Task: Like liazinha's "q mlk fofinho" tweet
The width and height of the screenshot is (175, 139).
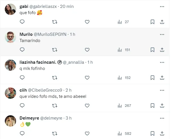Action: (87, 78)
